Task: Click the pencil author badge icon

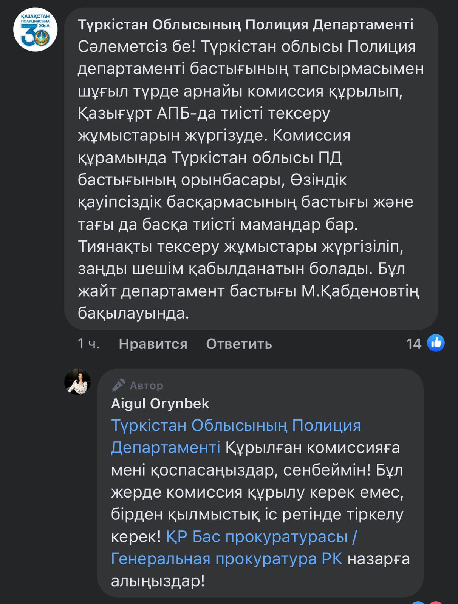Action: [118, 385]
